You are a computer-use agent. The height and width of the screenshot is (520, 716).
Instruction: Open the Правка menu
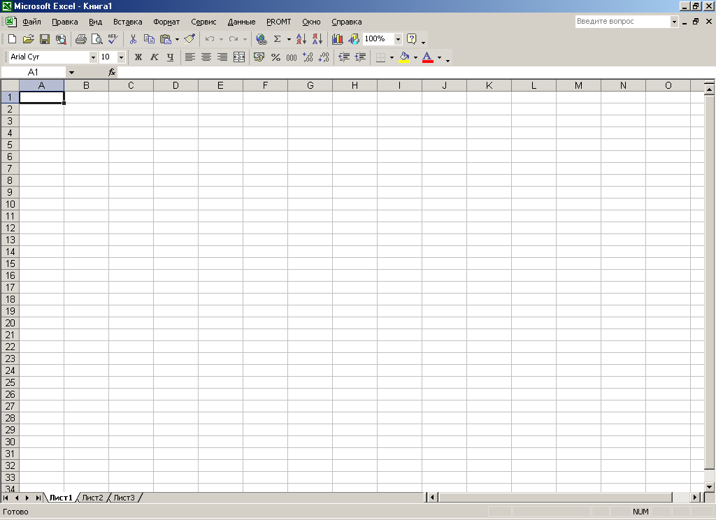tap(64, 22)
